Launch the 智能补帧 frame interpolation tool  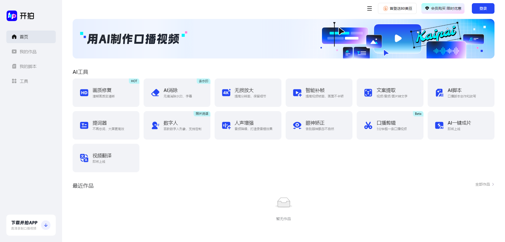click(319, 92)
